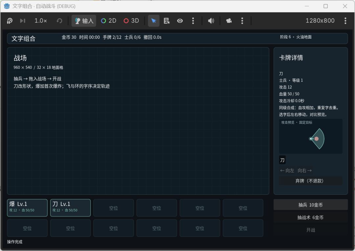The height and width of the screenshot is (251, 355).
Task: Open the options menu next to 1280x800
Action: click(345, 21)
